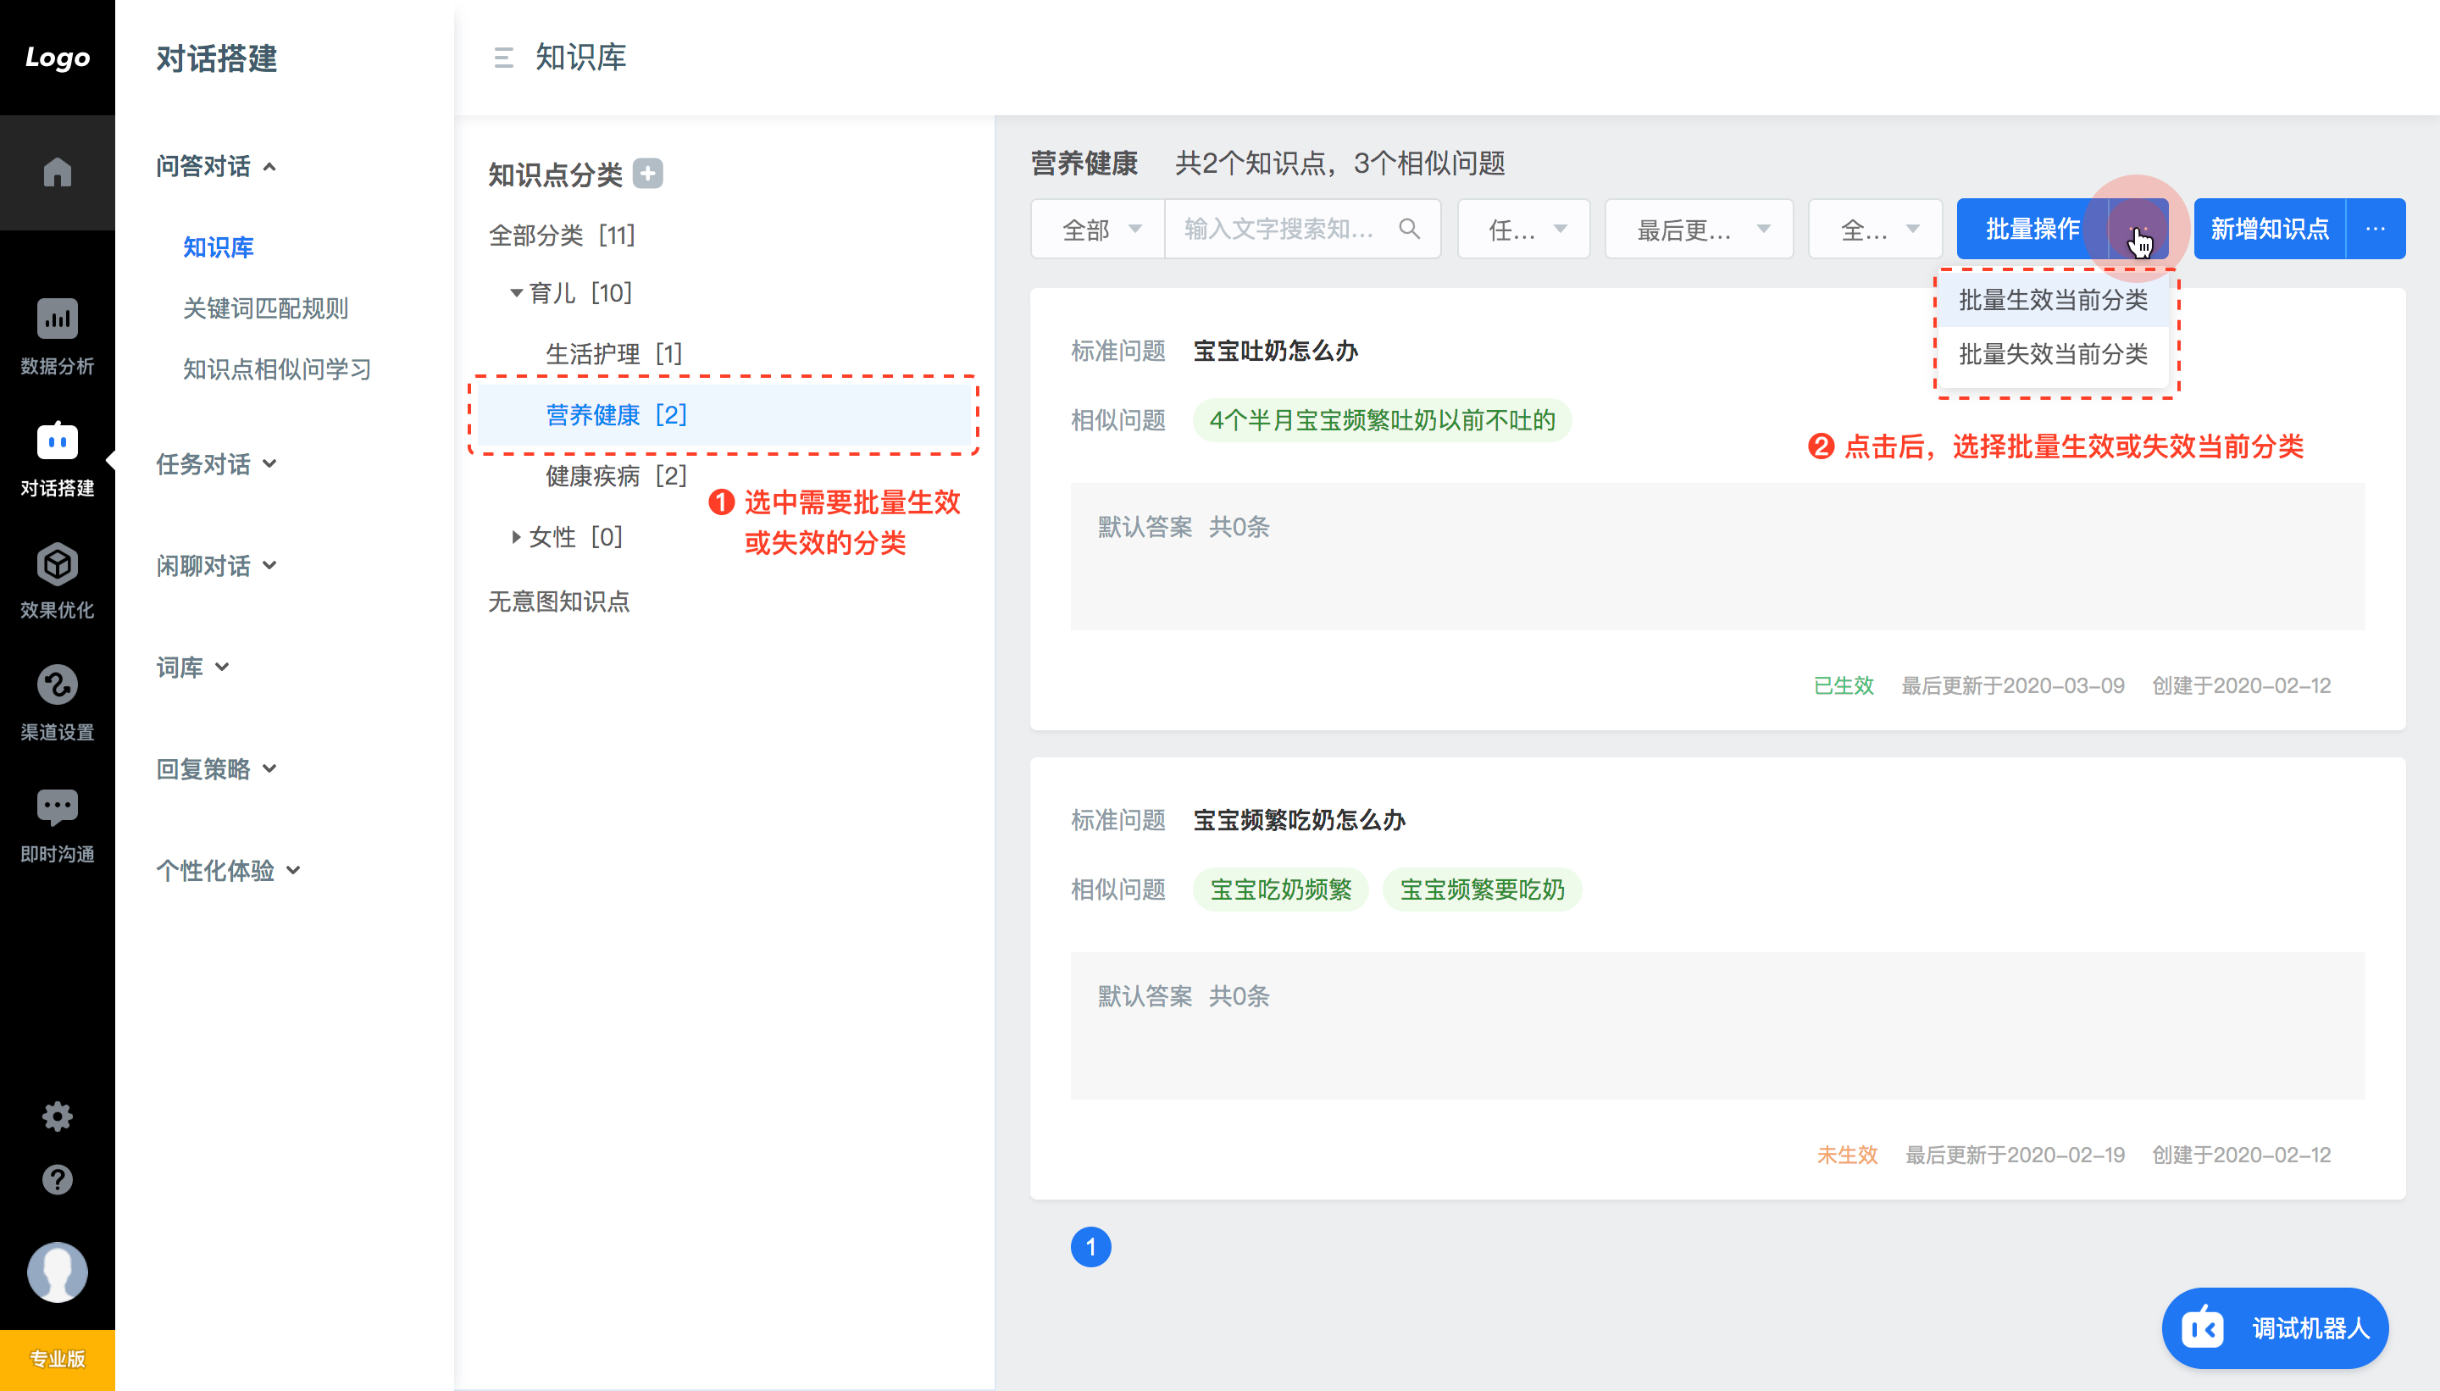Image resolution: width=2440 pixels, height=1391 pixels.
Task: Click similar question tag 宝宝频繁要吃奶
Action: click(x=1482, y=889)
